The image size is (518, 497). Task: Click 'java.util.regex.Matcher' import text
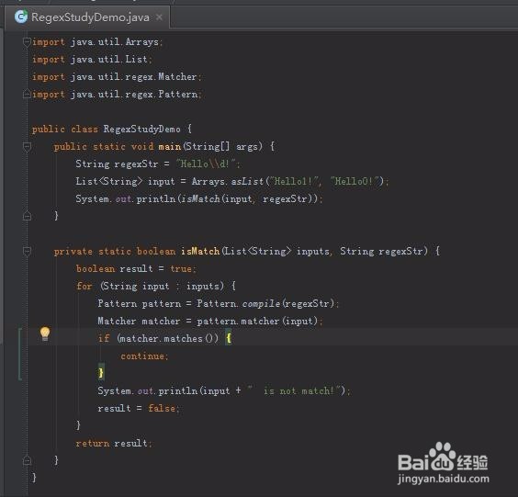(134, 76)
